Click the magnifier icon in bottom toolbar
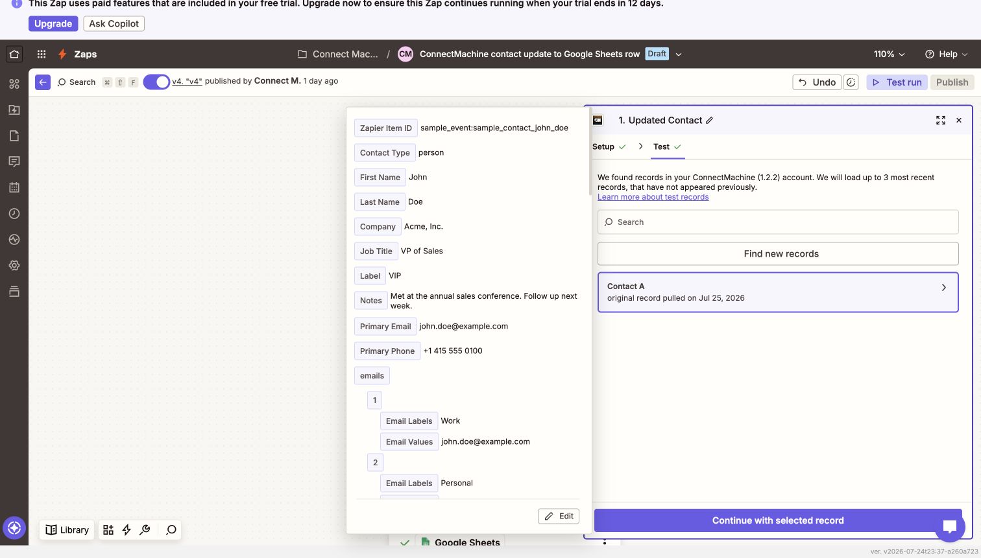Viewport: 981px width, 558px height. click(x=171, y=530)
